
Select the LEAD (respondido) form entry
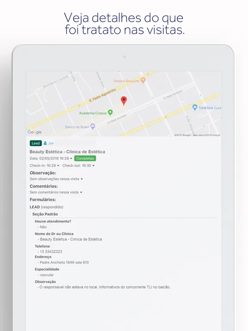click(46, 207)
